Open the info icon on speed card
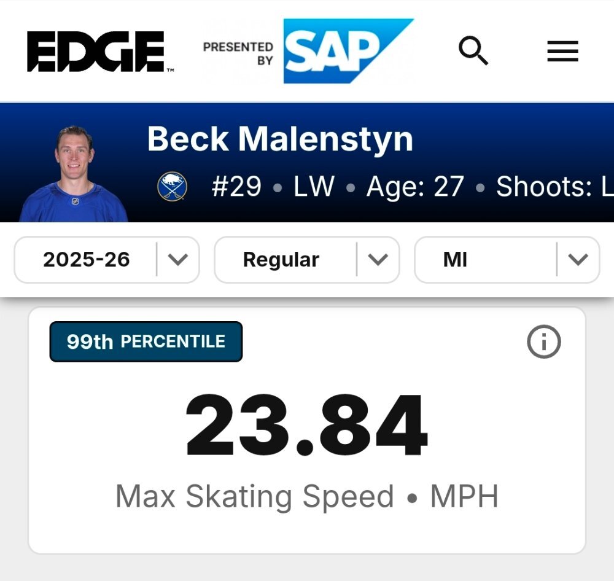The image size is (614, 581). point(543,341)
